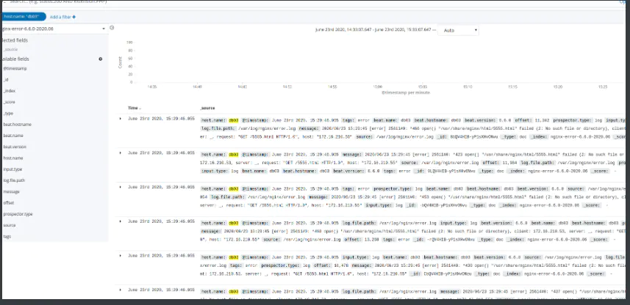The height and width of the screenshot is (305, 630).
Task: Click the Available fields heading
Action: (15, 59)
